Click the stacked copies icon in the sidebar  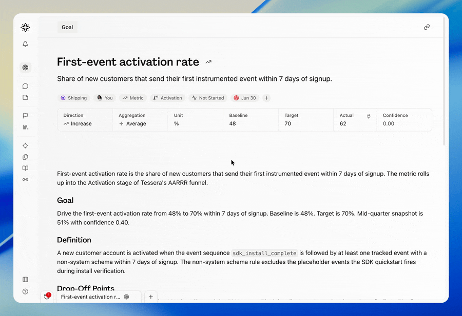click(x=25, y=157)
